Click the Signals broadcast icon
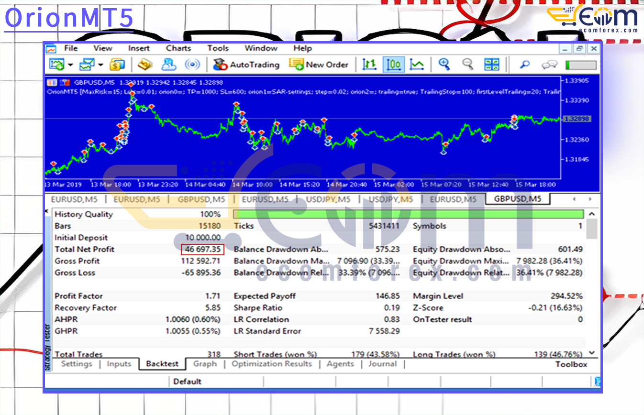The height and width of the screenshot is (415, 644). [x=192, y=65]
